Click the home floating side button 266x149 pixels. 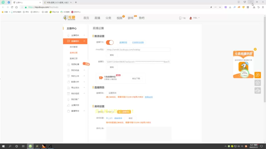[258, 83]
